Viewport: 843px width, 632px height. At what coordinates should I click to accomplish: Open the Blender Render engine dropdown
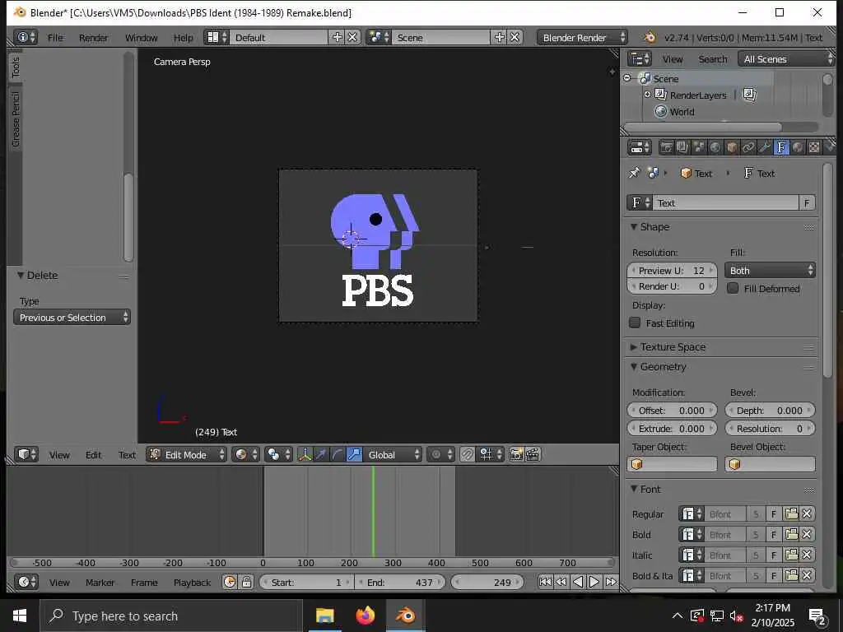click(x=582, y=37)
